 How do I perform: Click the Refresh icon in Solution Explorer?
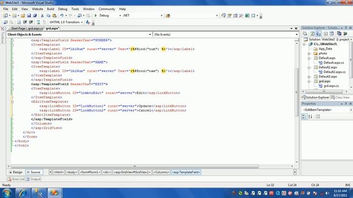(312, 34)
